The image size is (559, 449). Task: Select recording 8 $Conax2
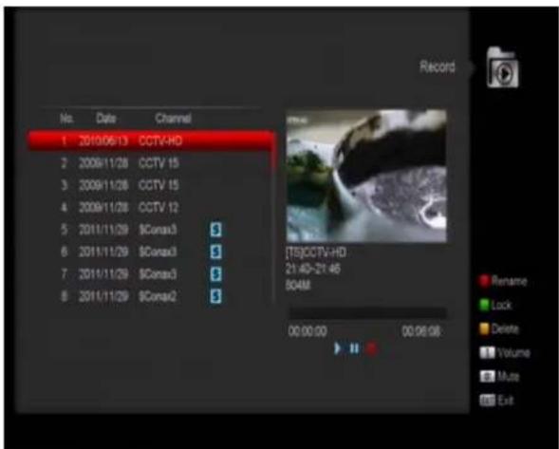(152, 296)
